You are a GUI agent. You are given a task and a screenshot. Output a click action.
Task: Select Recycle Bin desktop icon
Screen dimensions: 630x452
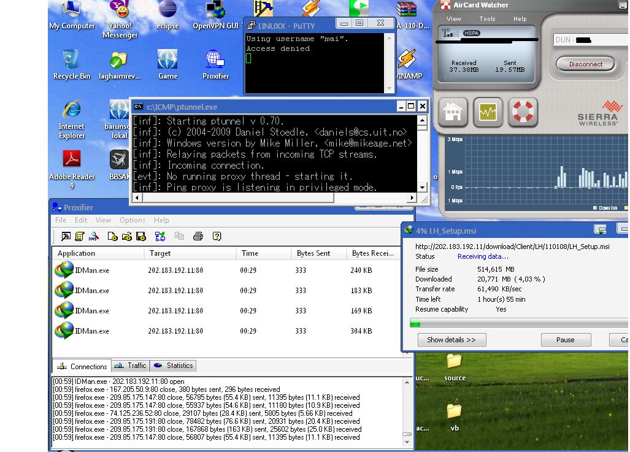coord(72,64)
